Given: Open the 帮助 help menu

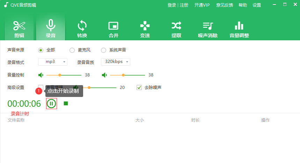Looking at the screenshot, I should 243,5.
